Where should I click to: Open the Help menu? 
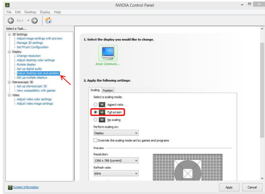click(x=57, y=12)
